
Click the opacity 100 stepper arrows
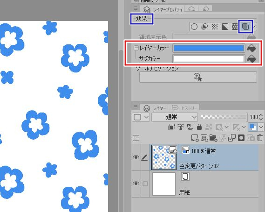261,117
